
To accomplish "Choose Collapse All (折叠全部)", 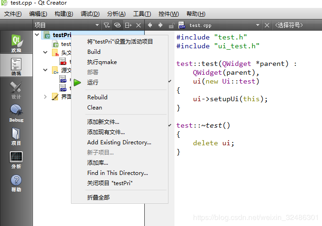I will tap(120, 197).
